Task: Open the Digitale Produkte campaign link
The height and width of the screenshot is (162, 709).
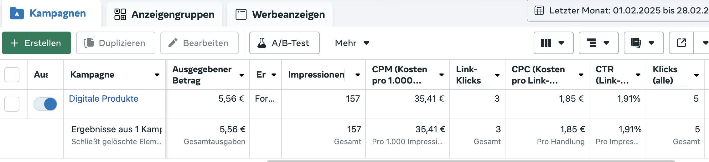Action: (x=104, y=99)
